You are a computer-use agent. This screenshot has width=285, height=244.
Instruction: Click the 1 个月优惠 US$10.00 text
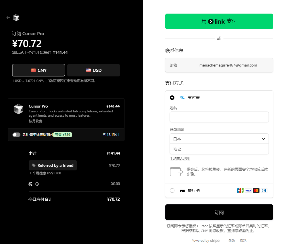45,173
